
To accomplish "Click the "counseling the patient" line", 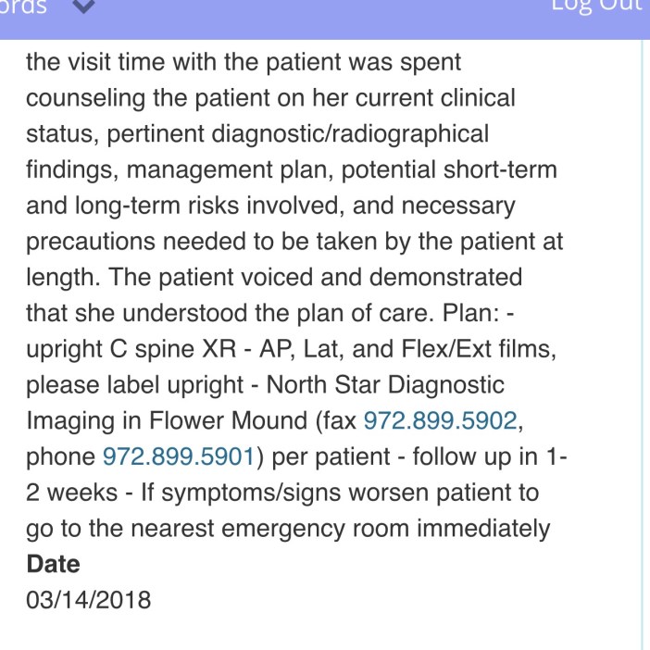I will coord(148,97).
